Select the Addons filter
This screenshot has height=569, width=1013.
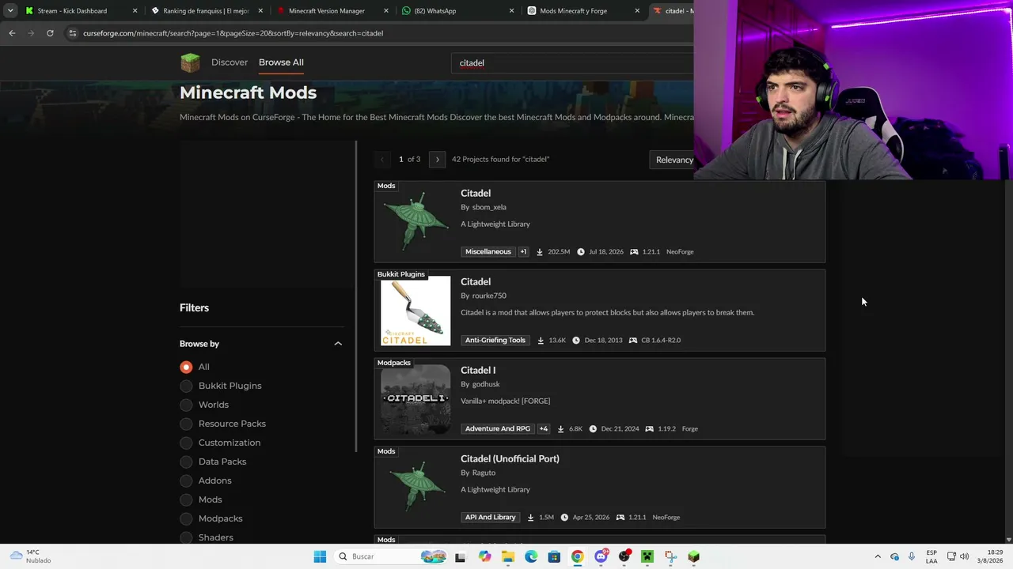click(186, 480)
